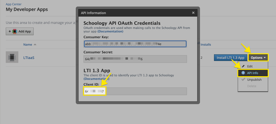
Task: Click the Unpublish checkmark icon
Action: (x=243, y=79)
